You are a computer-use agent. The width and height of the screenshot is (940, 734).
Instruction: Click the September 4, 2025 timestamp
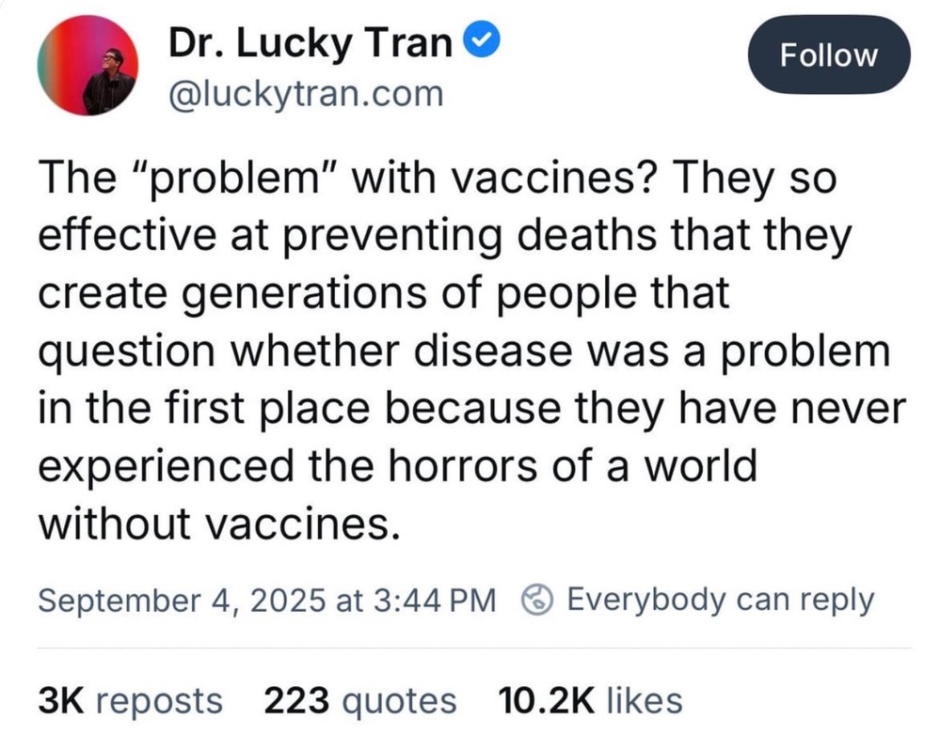(x=266, y=600)
